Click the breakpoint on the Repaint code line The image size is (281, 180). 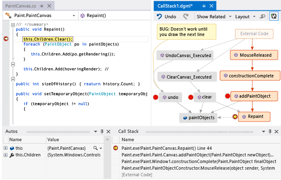[x=6, y=39]
